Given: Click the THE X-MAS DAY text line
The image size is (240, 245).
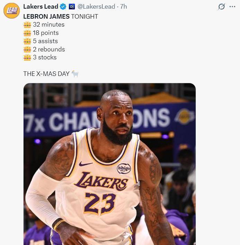Looking at the screenshot, I should click(46, 73).
